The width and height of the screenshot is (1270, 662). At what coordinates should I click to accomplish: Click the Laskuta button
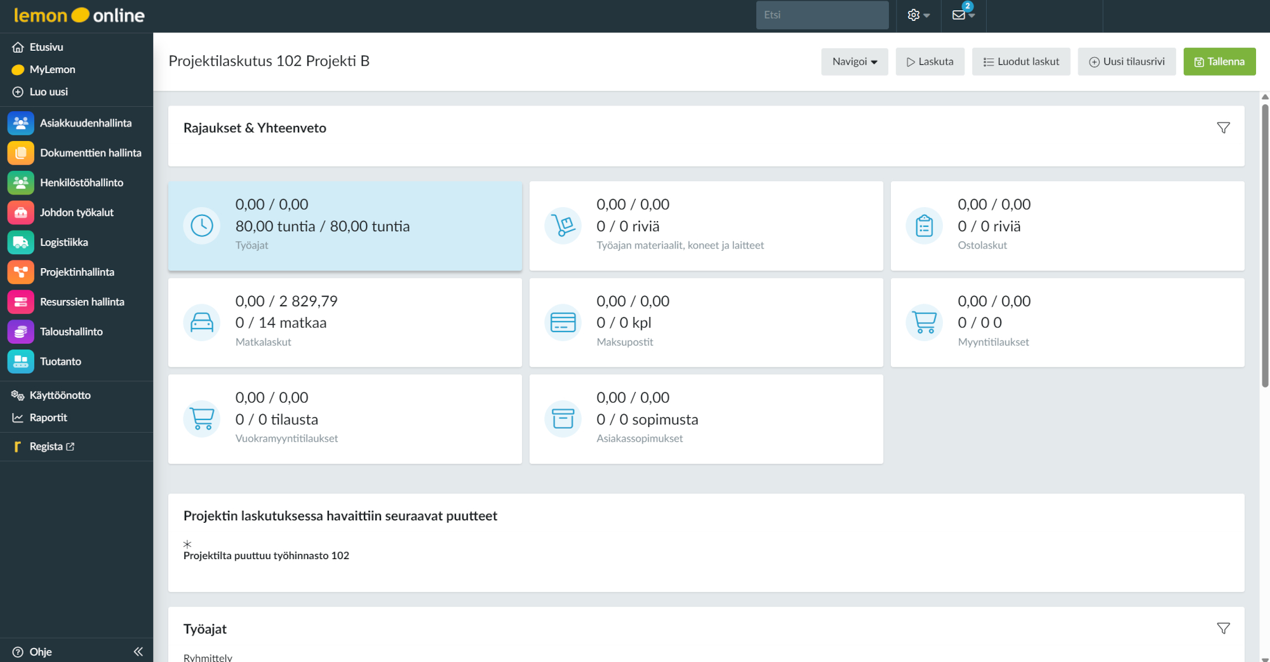930,62
